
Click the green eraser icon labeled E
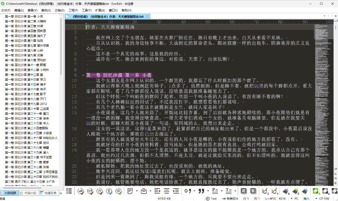point(295,191)
